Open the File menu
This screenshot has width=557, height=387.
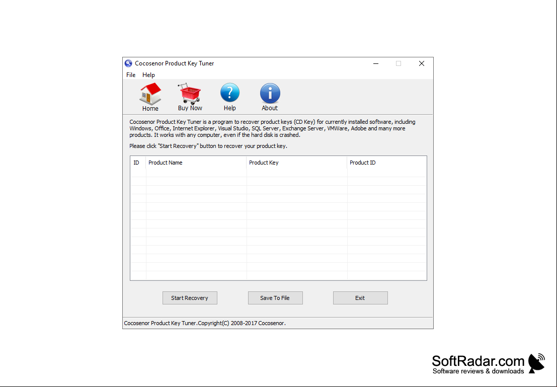[131, 75]
